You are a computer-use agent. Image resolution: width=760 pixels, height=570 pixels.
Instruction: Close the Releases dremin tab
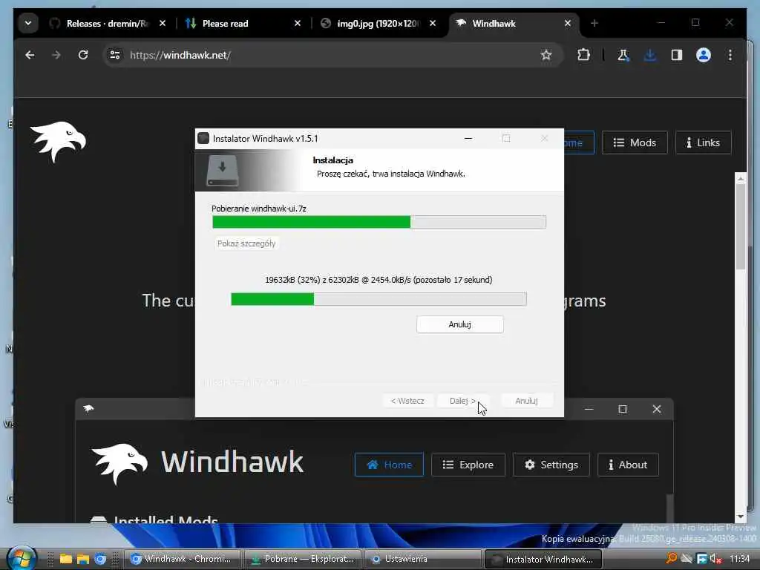coord(163,23)
